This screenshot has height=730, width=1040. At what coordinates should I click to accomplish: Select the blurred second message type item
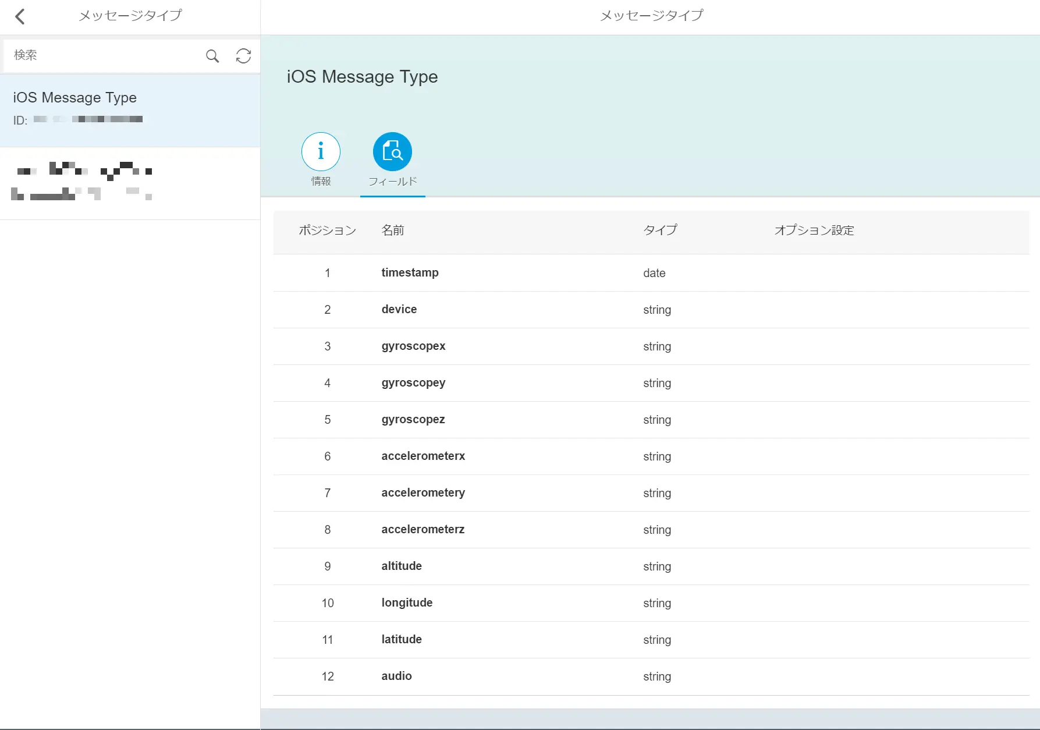pos(130,183)
